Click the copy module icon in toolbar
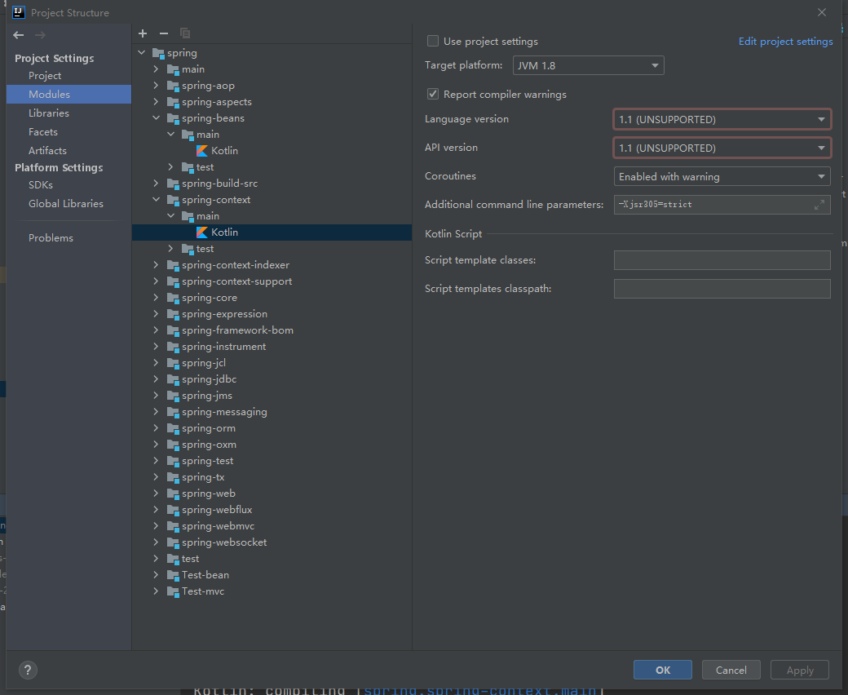The width and height of the screenshot is (848, 695). point(185,33)
